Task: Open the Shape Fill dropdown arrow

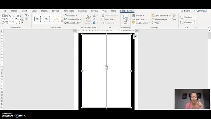Action: click(77, 16)
